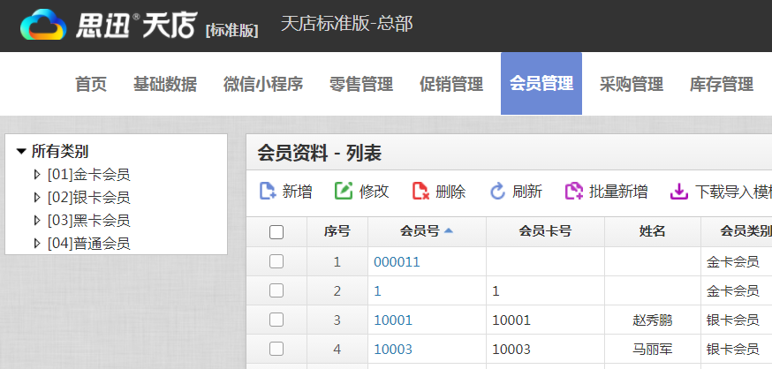This screenshot has width=772, height=369.
Task: Open member number 000011 link
Action: [x=397, y=262]
